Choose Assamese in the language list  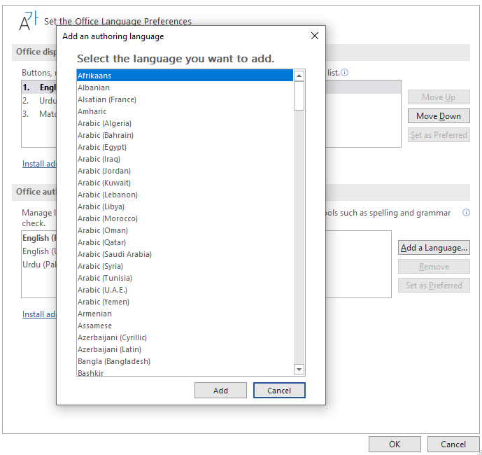pos(185,325)
